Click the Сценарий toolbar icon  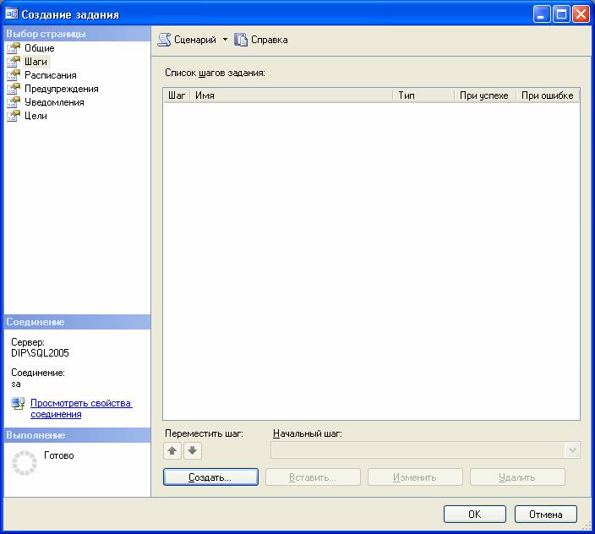[165, 40]
